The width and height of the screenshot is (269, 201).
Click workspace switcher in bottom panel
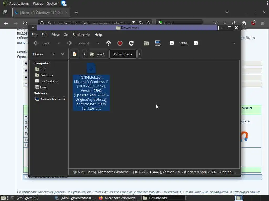click(x=239, y=198)
